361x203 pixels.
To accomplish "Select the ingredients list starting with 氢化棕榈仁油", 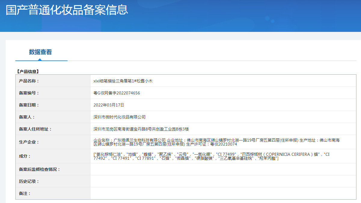I will pyautogui.click(x=212, y=156).
